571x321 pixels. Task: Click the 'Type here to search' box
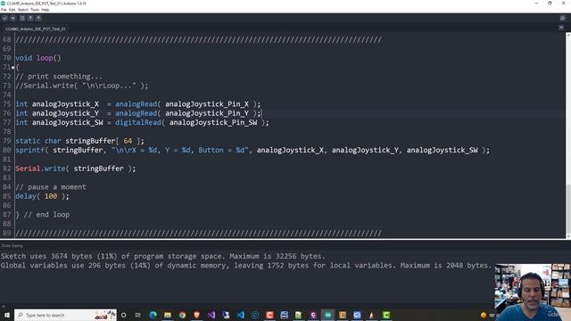tap(65, 315)
